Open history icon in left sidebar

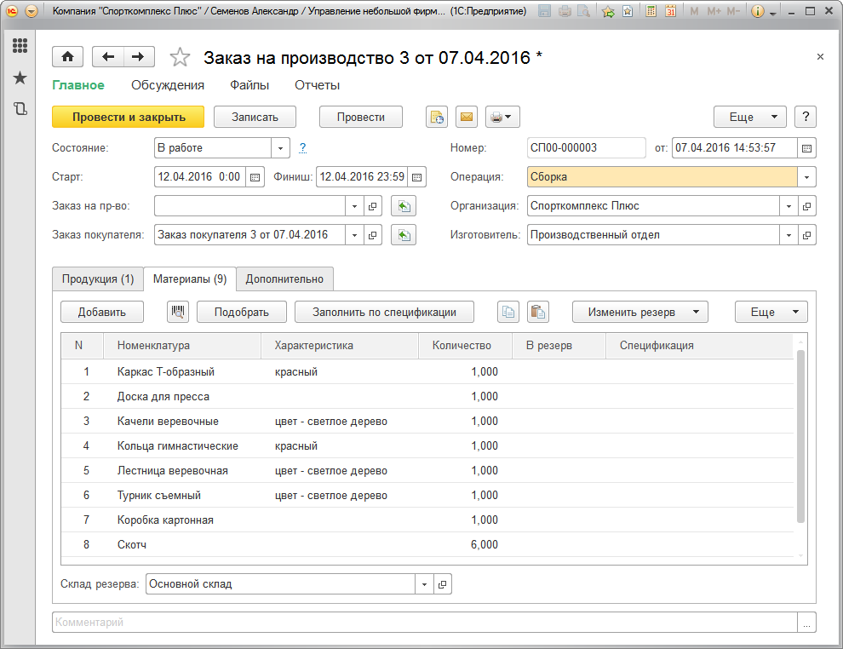(20, 108)
